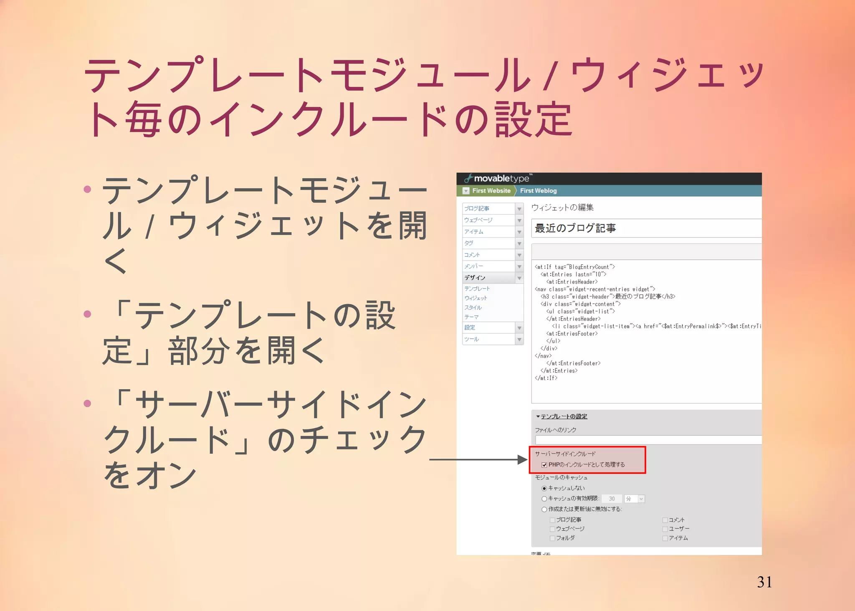Viewport: 855px width, 611px height.
Task: Go to テーマ under デザイン
Action: point(471,317)
